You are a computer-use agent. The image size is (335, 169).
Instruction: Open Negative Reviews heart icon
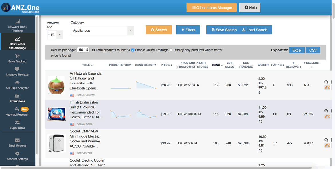click(x=17, y=69)
